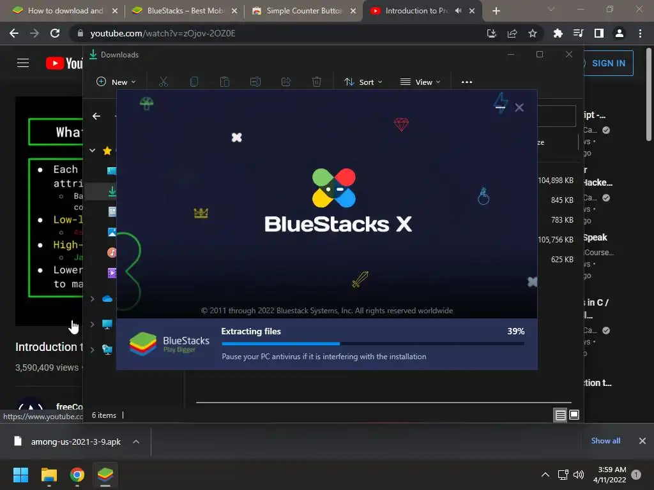Click Copy icon in Downloads toolbar
The height and width of the screenshot is (490, 654).
[194, 82]
